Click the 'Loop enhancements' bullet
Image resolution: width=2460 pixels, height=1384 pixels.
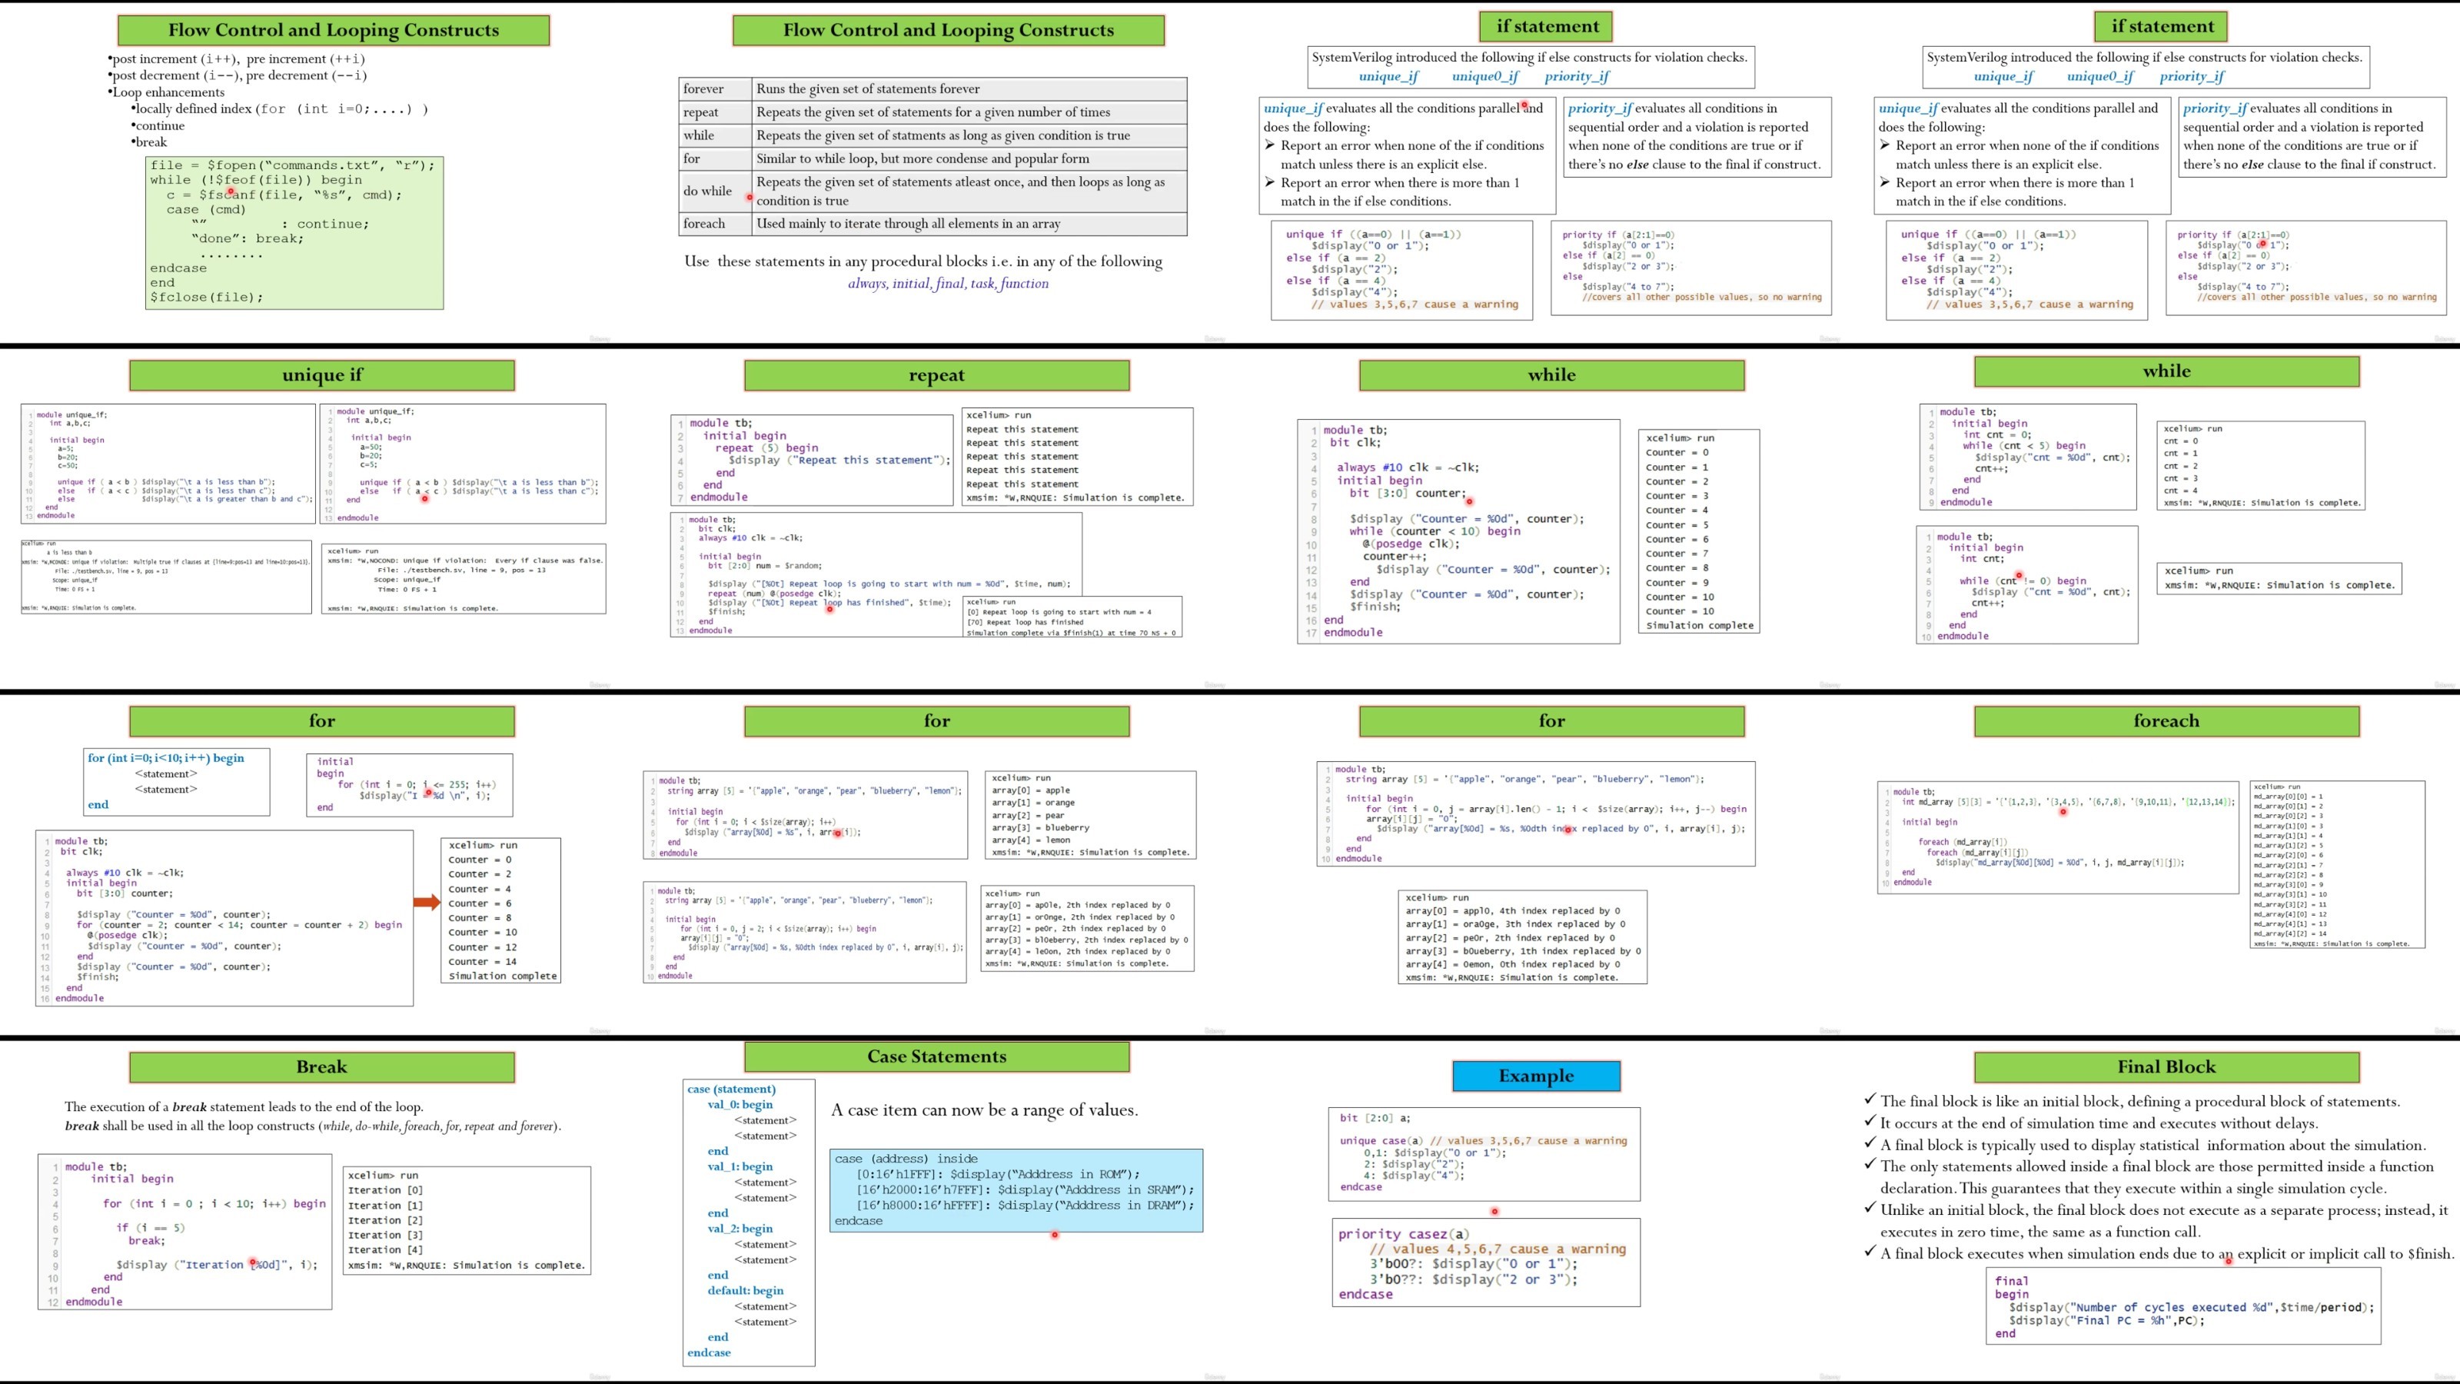pyautogui.click(x=166, y=92)
